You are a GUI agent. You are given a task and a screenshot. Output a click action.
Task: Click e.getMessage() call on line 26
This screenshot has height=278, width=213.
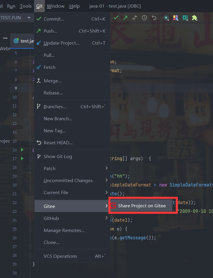click(x=135, y=238)
